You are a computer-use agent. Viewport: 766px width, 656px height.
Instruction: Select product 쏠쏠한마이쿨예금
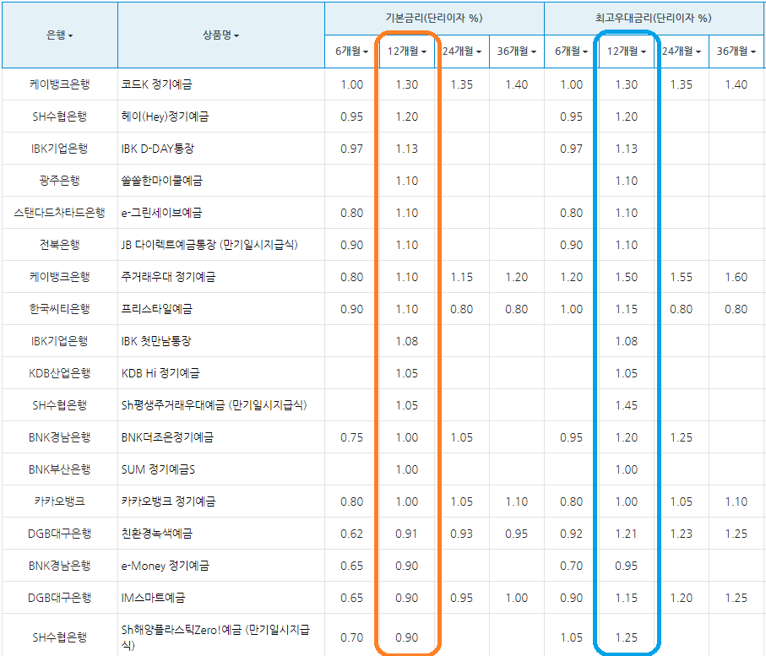161,181
